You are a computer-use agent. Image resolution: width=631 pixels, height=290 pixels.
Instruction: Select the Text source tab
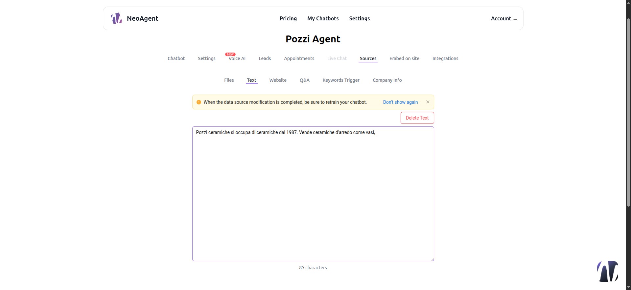pyautogui.click(x=251, y=80)
